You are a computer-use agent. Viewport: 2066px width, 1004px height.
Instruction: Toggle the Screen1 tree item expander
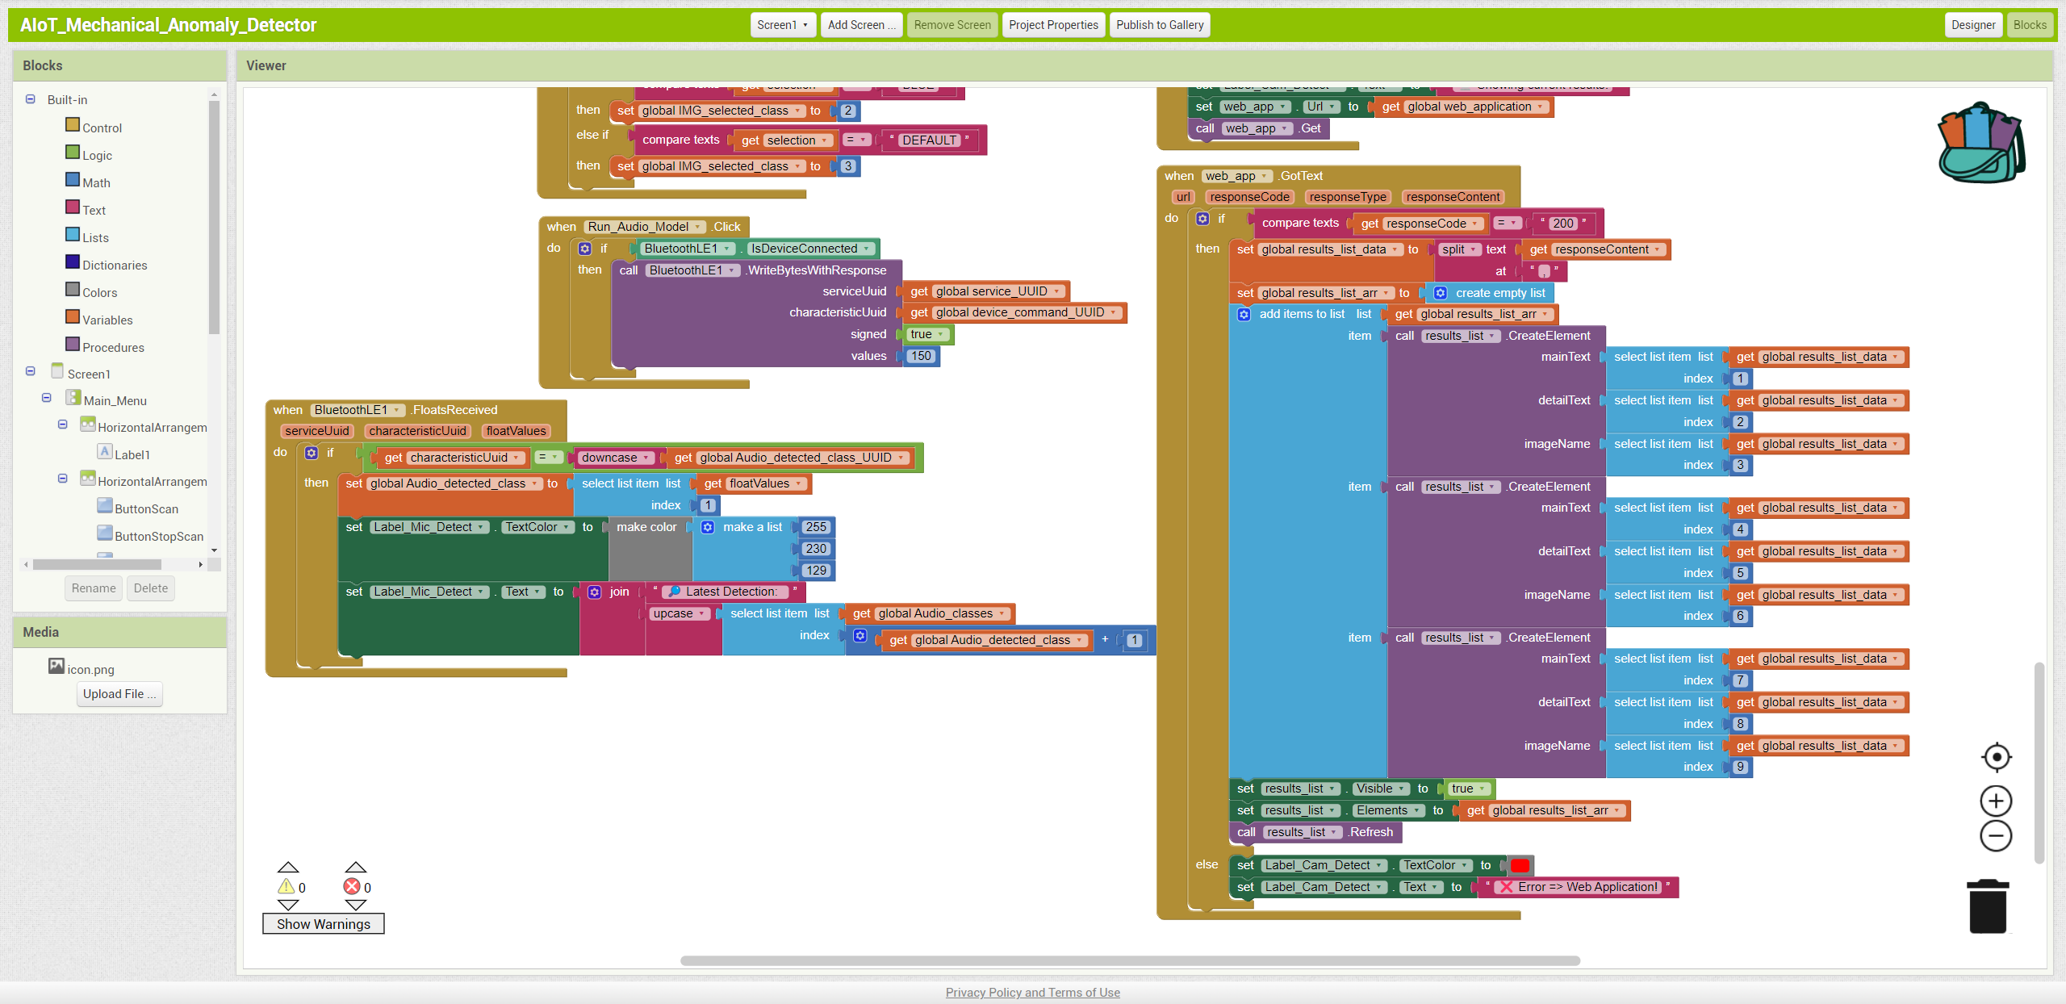coord(29,373)
